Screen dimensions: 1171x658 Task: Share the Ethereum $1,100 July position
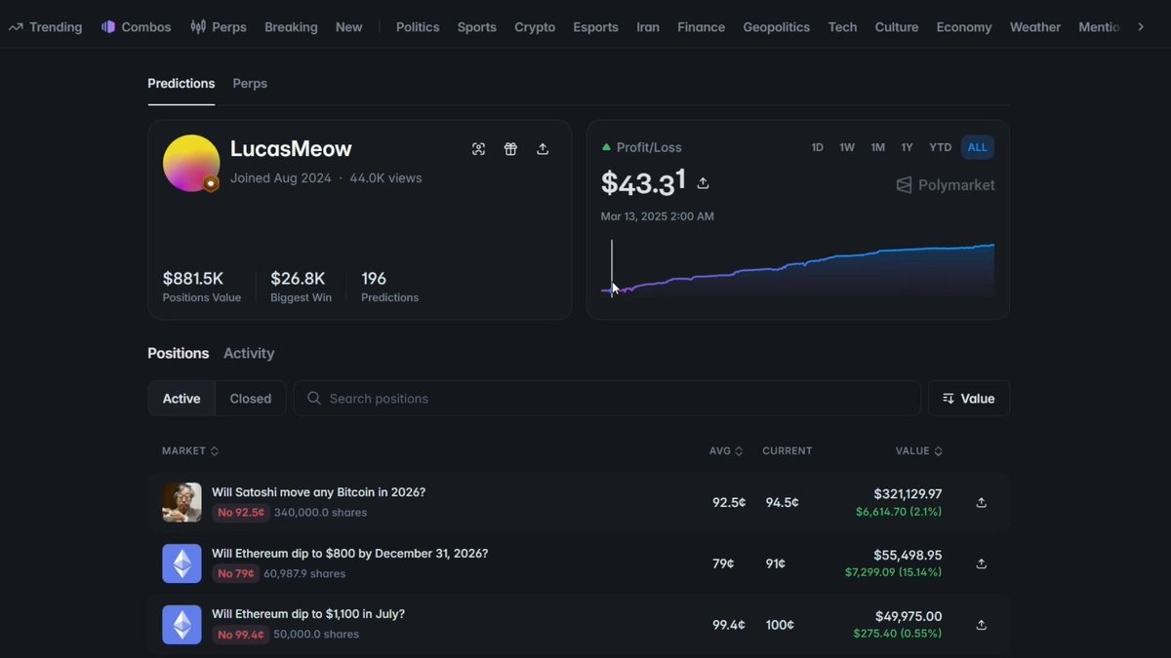pos(982,625)
